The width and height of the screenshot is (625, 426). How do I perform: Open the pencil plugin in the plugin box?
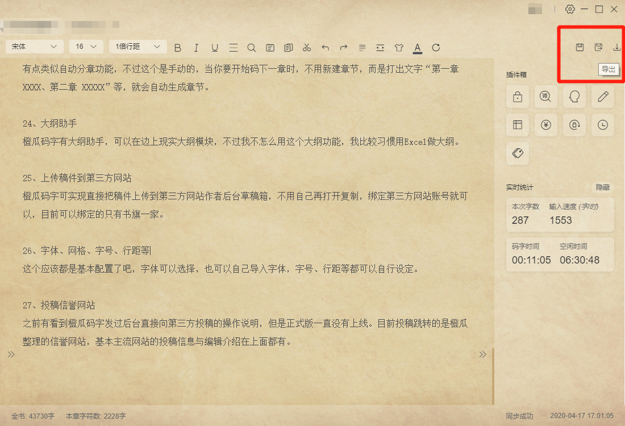coord(603,97)
